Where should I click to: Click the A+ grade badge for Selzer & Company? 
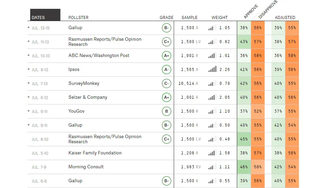tap(166, 97)
